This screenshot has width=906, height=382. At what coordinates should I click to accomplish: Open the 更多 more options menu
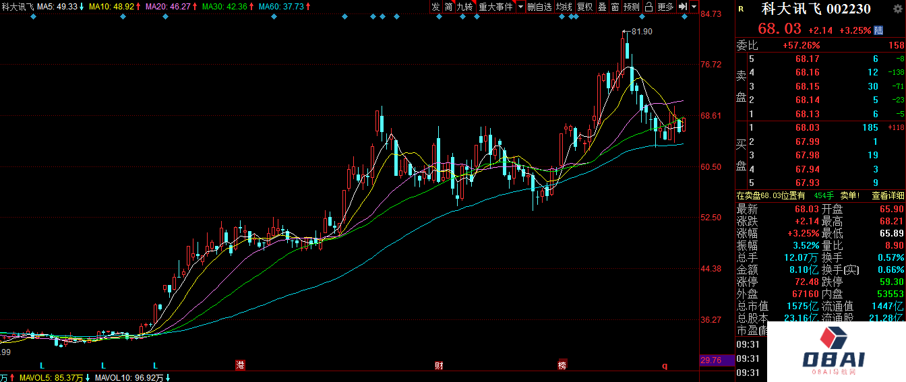(665, 7)
